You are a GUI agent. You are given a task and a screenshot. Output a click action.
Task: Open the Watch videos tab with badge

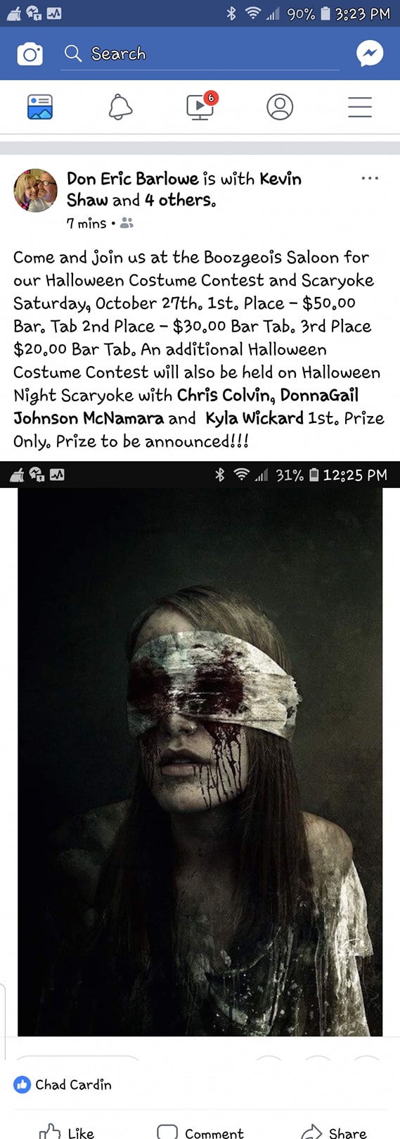pos(201,106)
